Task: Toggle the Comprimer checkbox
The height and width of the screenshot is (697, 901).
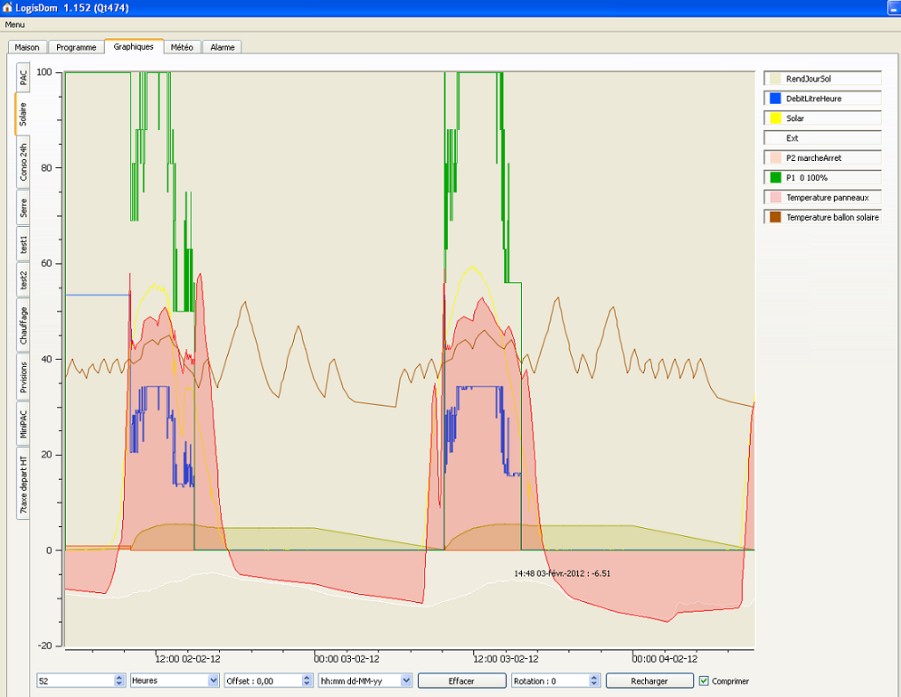Action: (704, 681)
